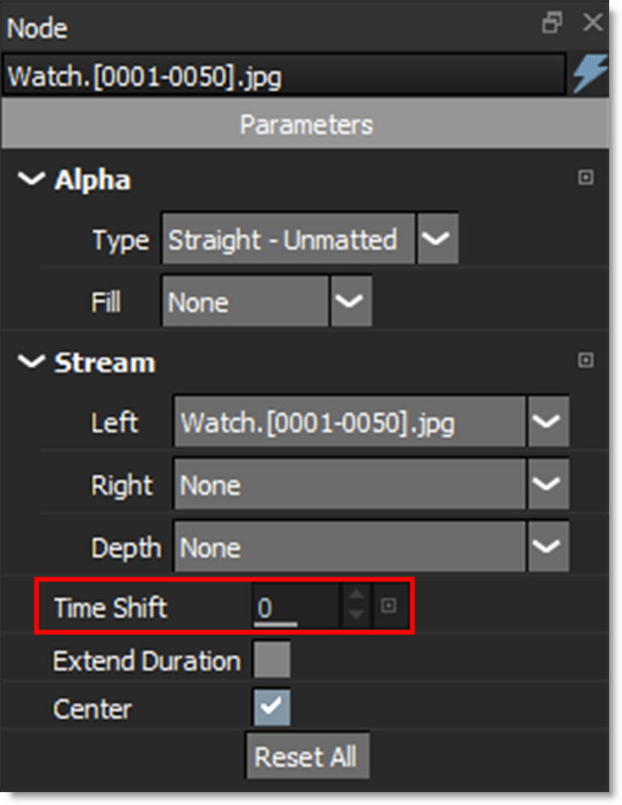The image size is (622, 805).
Task: Collapse the Alpha section chevron
Action: pos(33,180)
